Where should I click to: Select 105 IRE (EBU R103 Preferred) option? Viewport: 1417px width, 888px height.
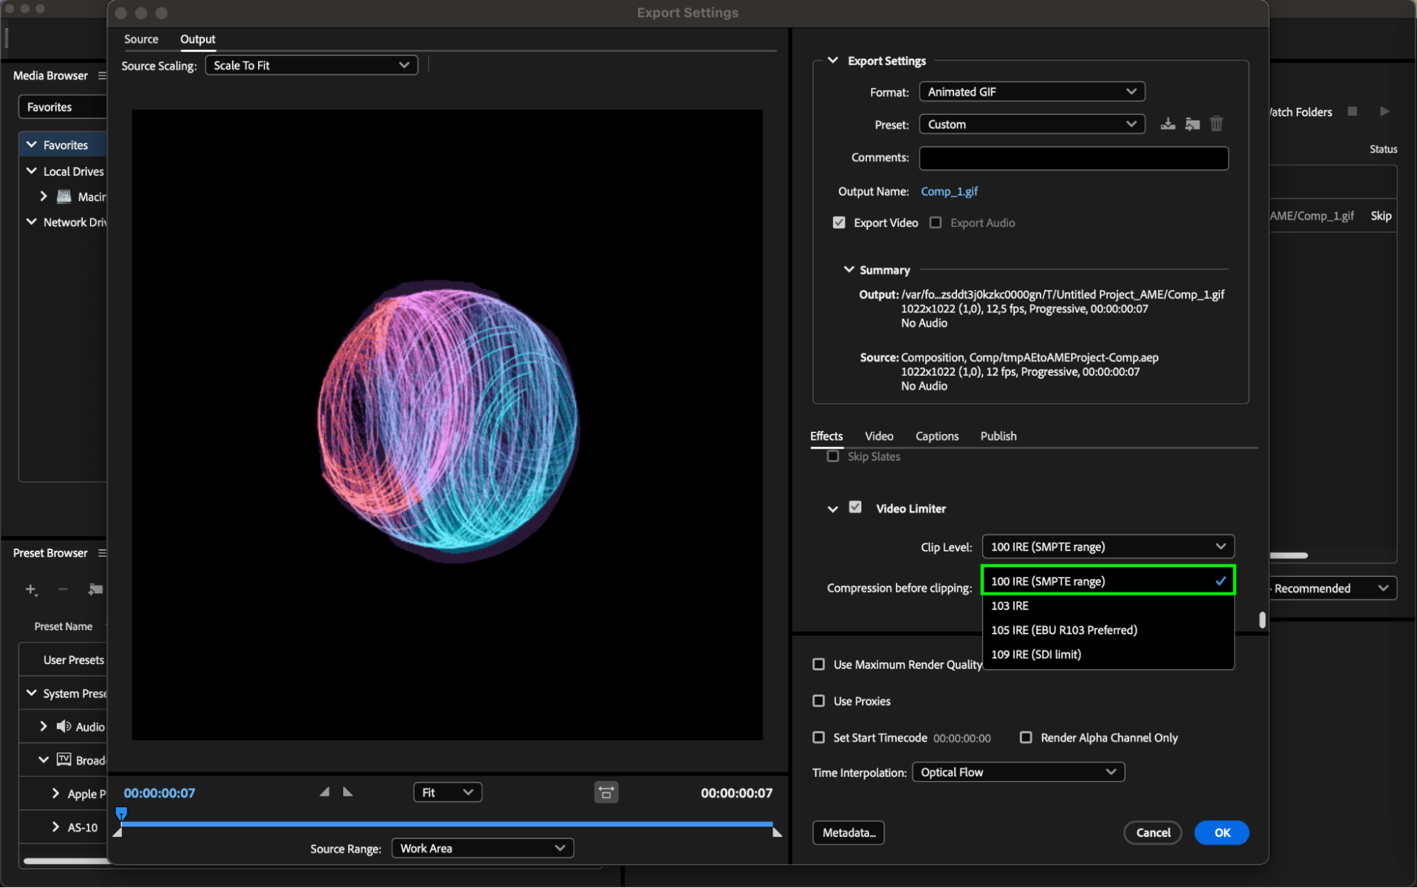coord(1063,630)
